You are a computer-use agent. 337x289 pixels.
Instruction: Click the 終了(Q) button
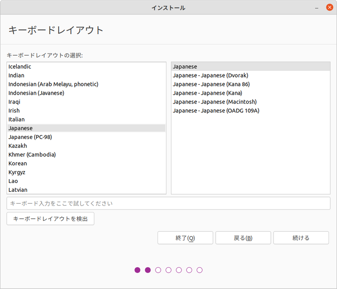pos(185,238)
